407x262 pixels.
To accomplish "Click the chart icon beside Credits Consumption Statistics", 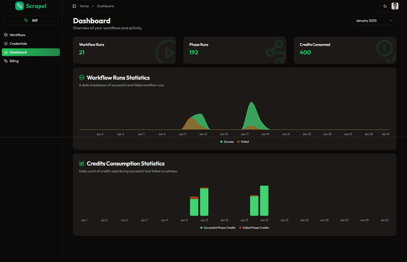I will (82, 164).
